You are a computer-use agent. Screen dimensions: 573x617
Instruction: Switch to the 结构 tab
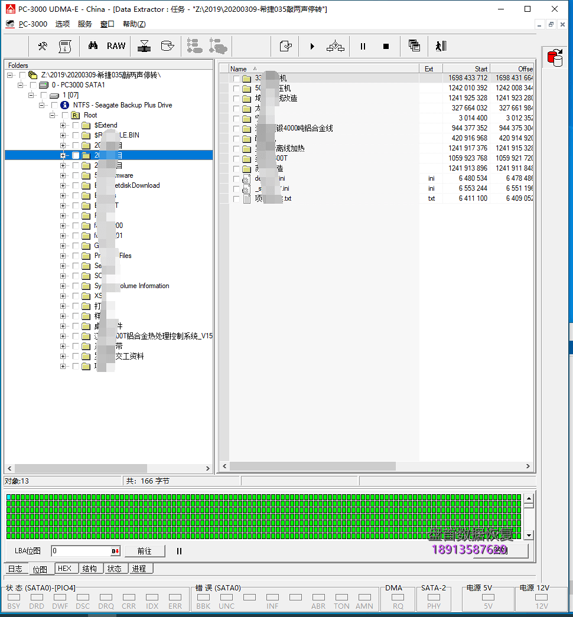(90, 569)
